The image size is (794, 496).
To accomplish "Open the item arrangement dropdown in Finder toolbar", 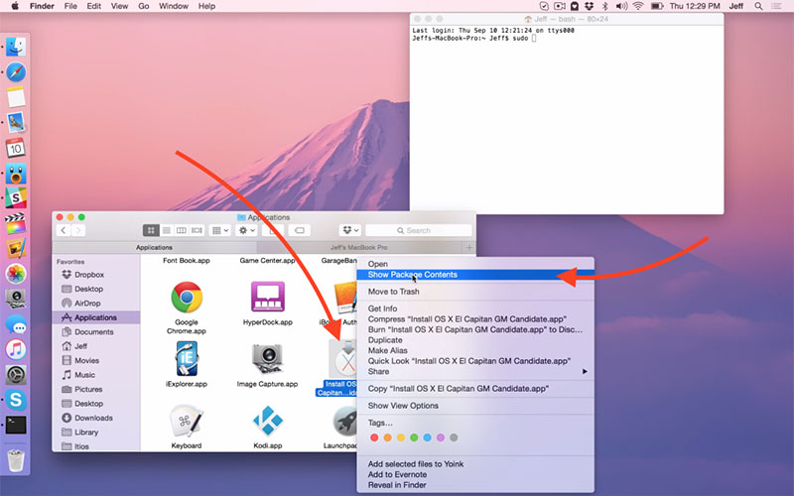I will click(x=219, y=230).
